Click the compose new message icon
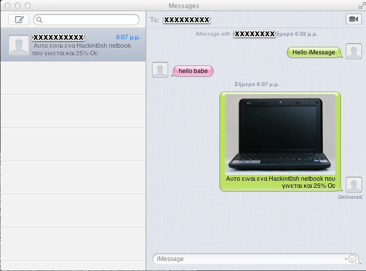This screenshot has height=271, width=366. point(19,20)
